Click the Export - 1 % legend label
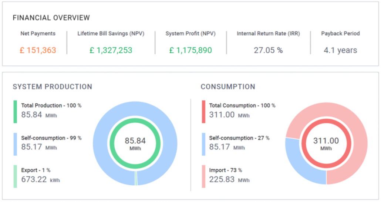This screenshot has height=202, width=381. click(x=36, y=170)
